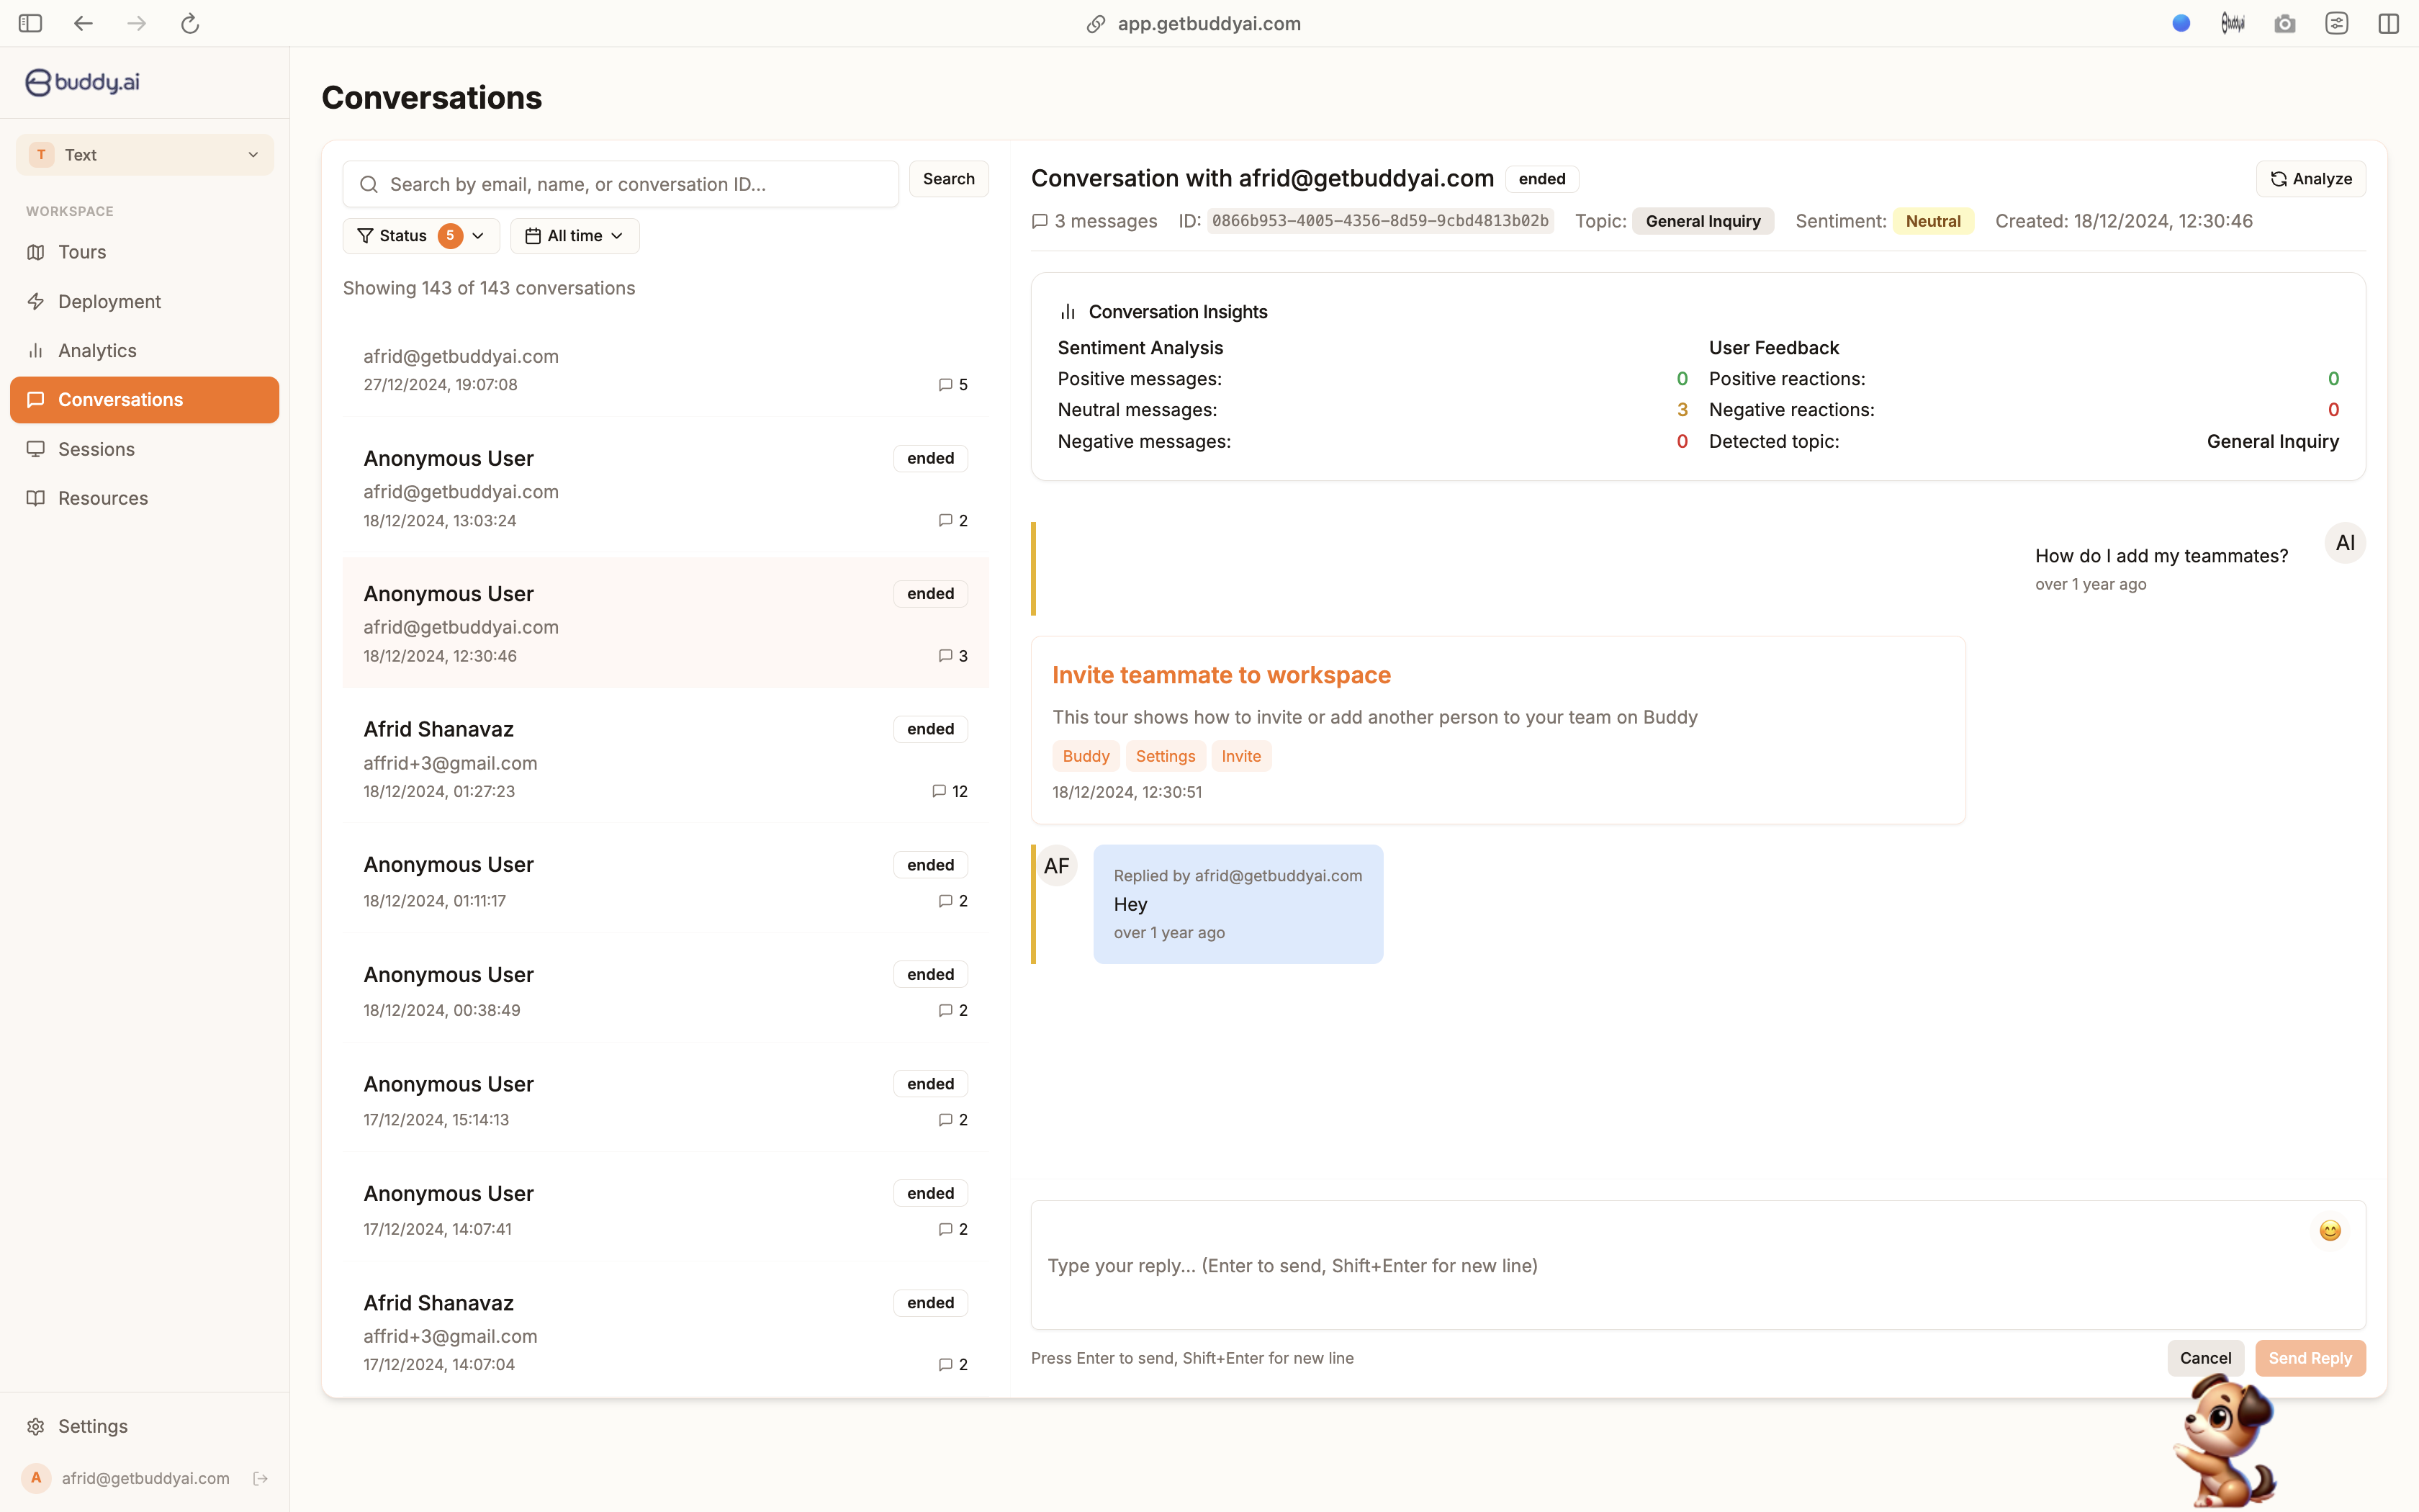Click the AF avatar beside the Hey reply
This screenshot has height=1512, width=2419.
1057,866
